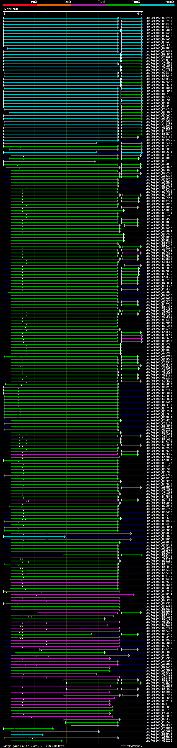Image resolution: width=177 pixels, height=748 pixels.
Task: Select the UniRef100_A9SQE8 label
Action: [x=159, y=149]
